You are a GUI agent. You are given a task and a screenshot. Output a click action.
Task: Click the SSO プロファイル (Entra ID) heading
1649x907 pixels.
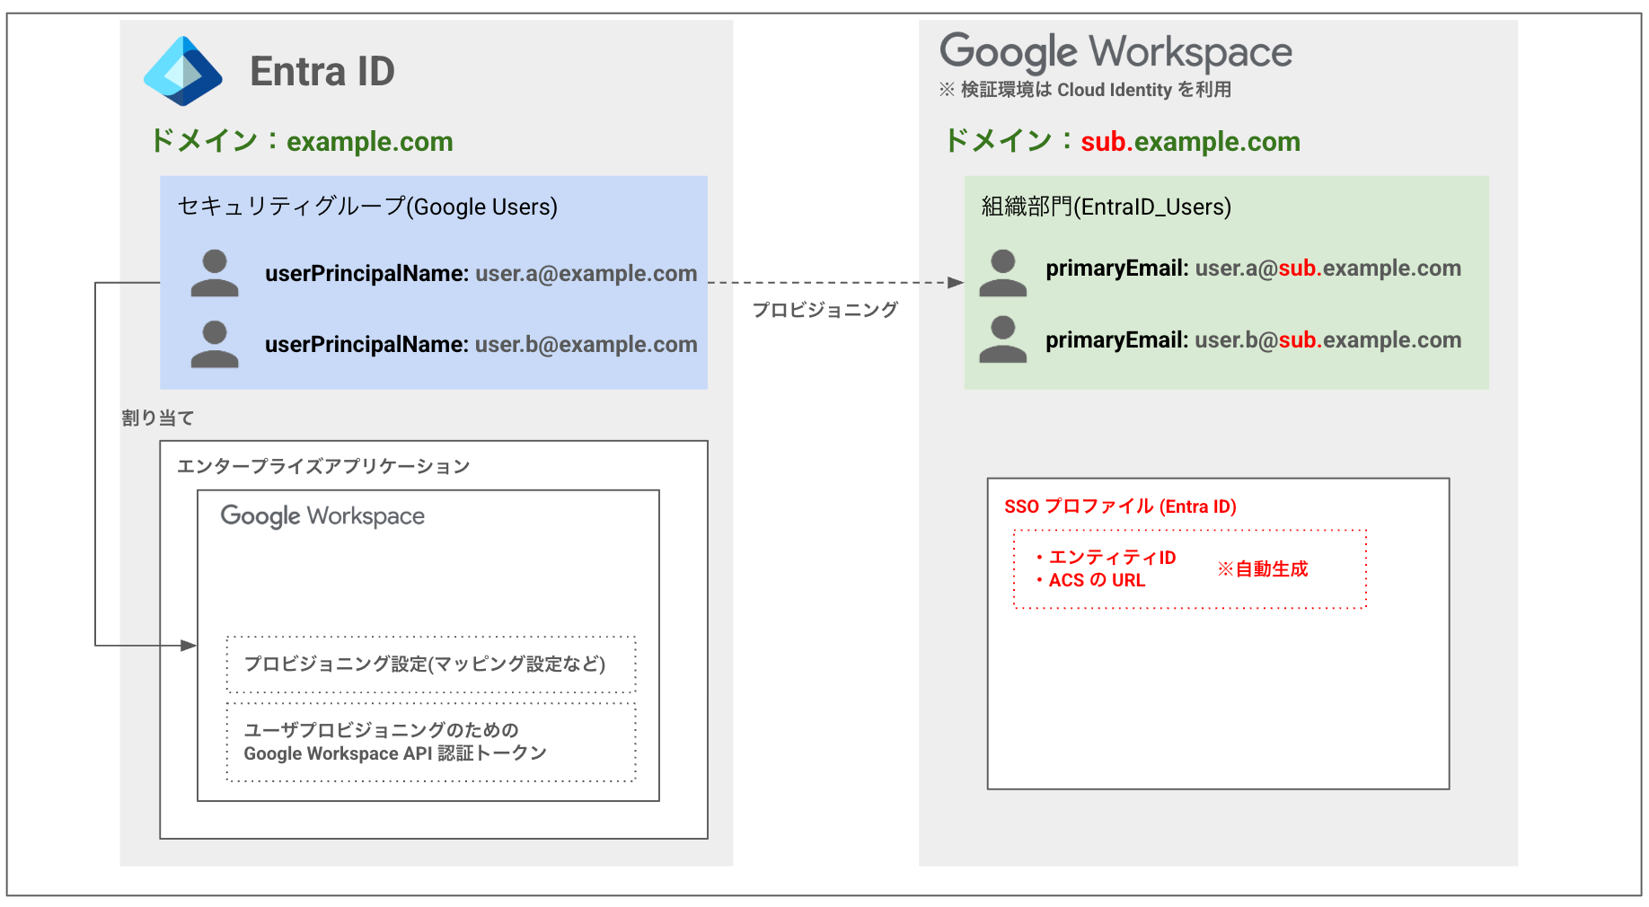(1120, 506)
